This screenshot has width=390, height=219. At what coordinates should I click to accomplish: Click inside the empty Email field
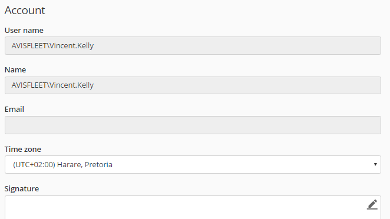(x=193, y=125)
